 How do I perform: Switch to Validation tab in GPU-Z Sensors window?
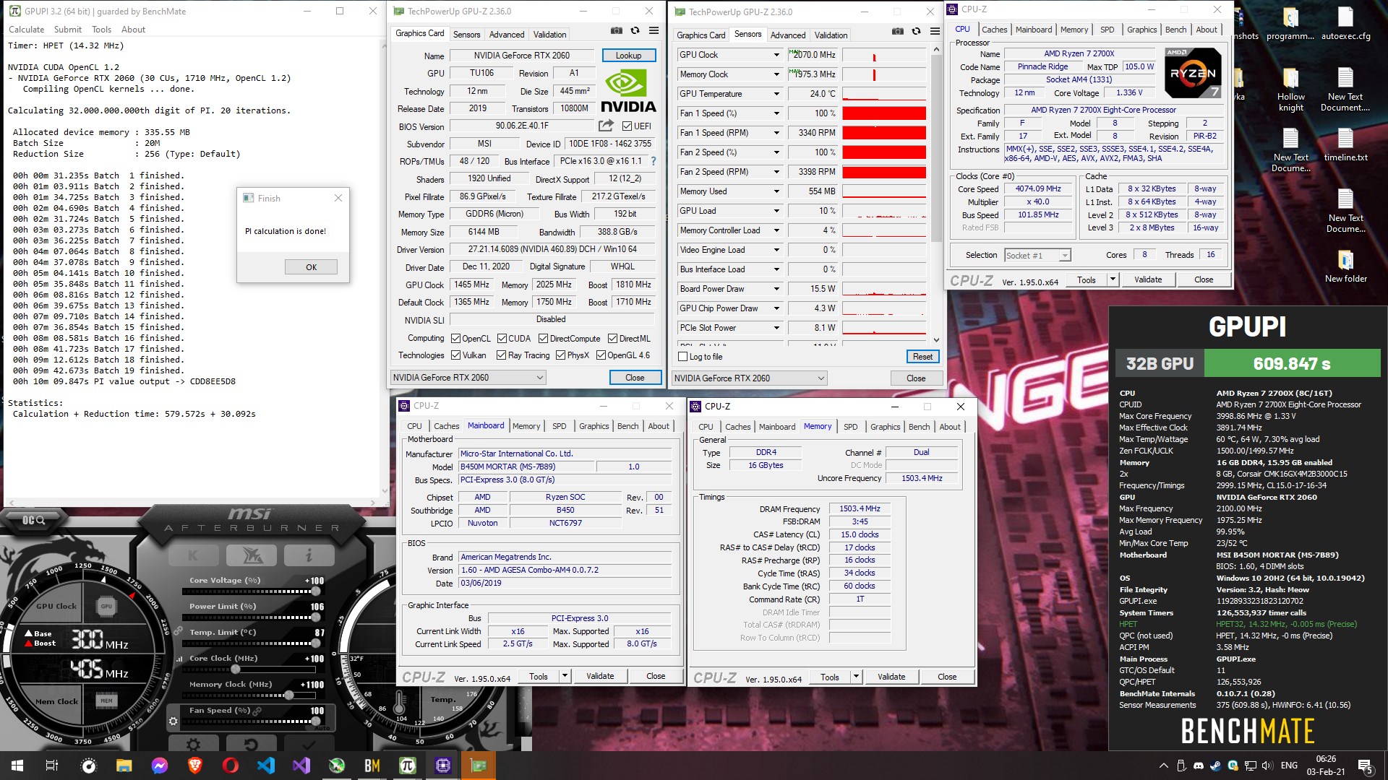831,35
